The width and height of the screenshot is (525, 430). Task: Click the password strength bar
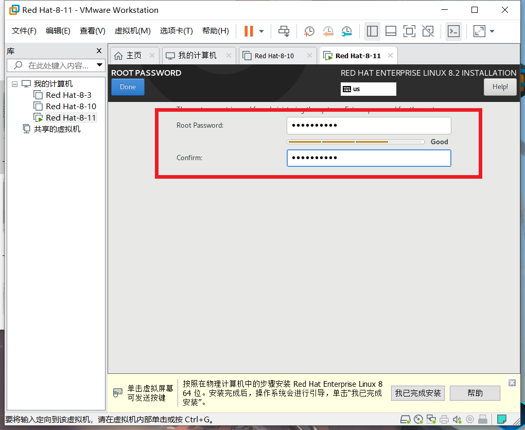pyautogui.click(x=356, y=142)
